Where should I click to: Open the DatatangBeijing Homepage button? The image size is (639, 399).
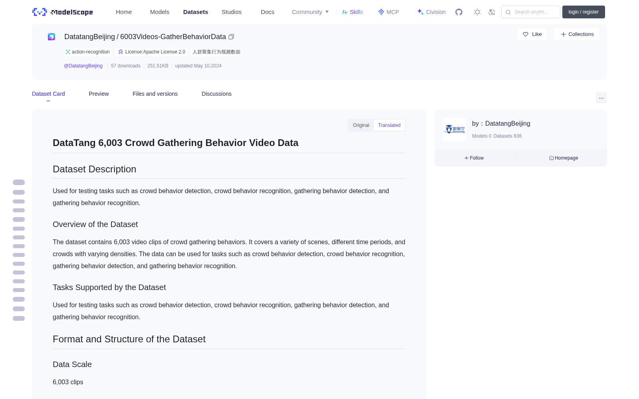pyautogui.click(x=564, y=158)
